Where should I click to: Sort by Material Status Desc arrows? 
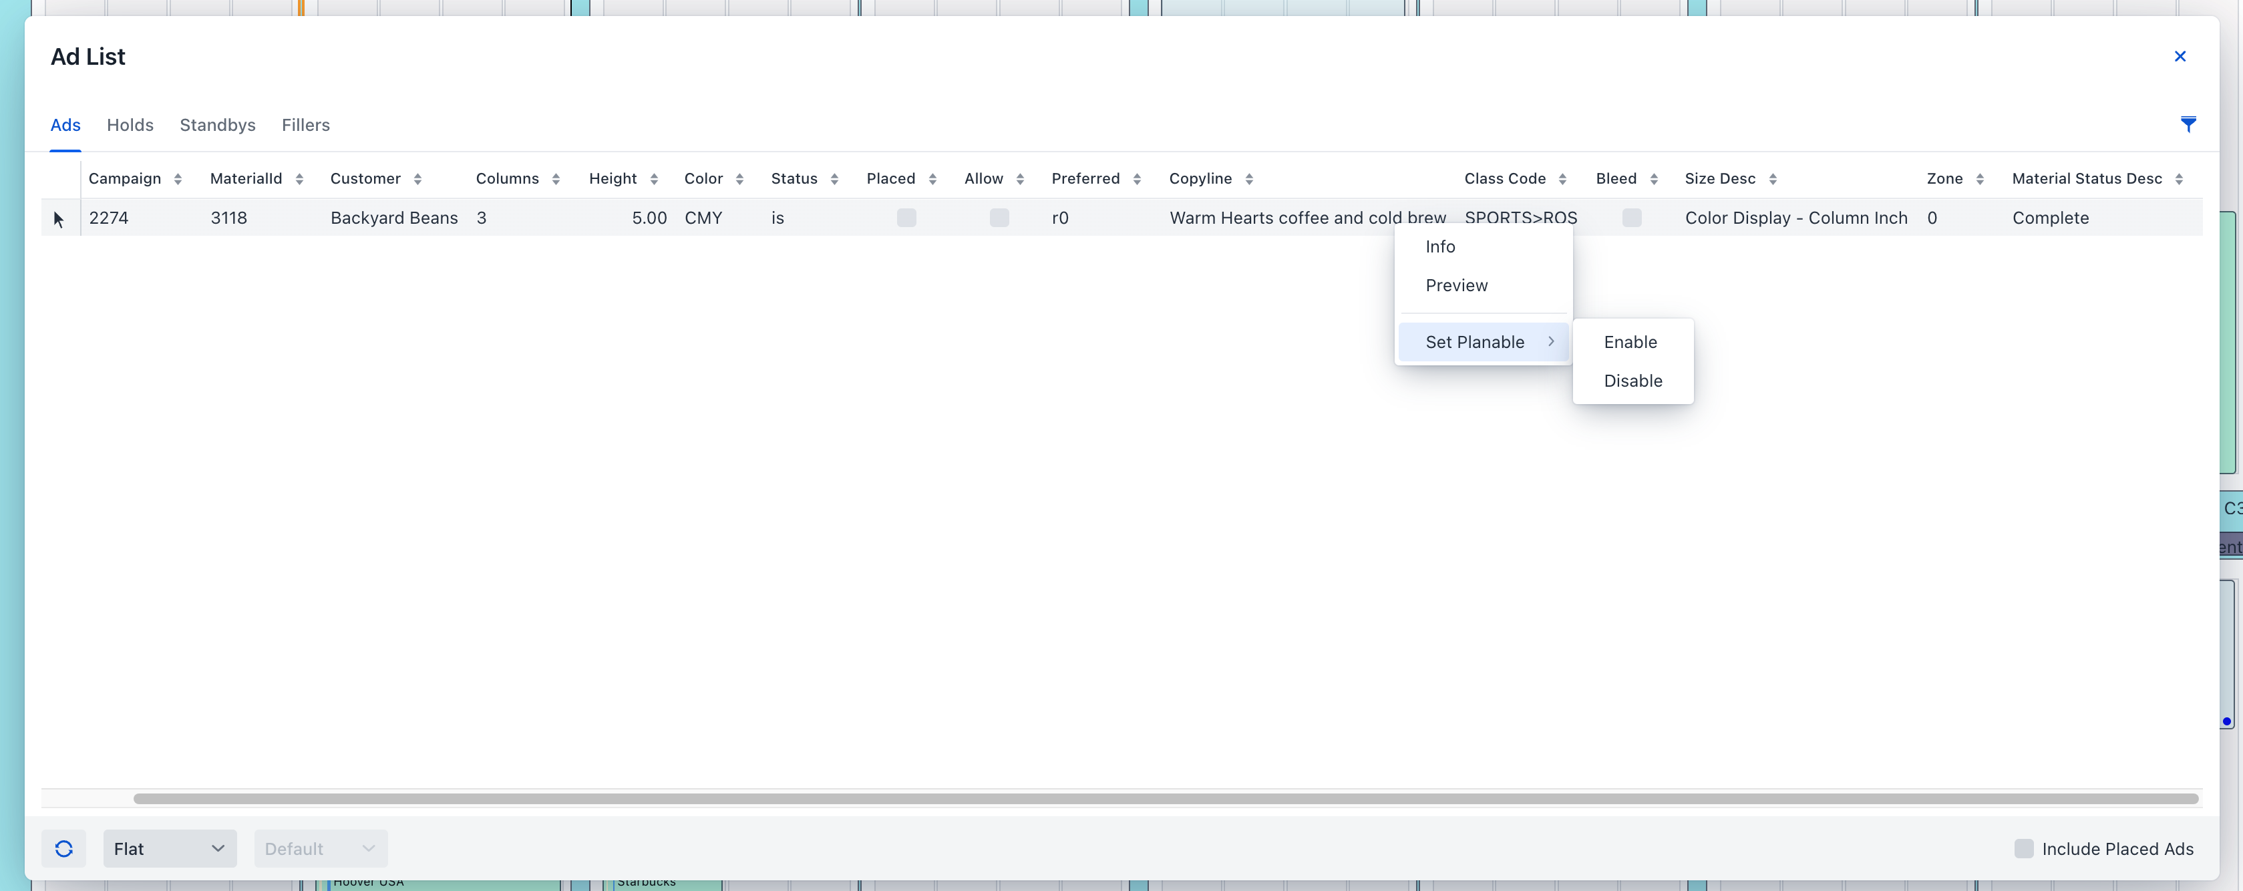tap(2179, 178)
